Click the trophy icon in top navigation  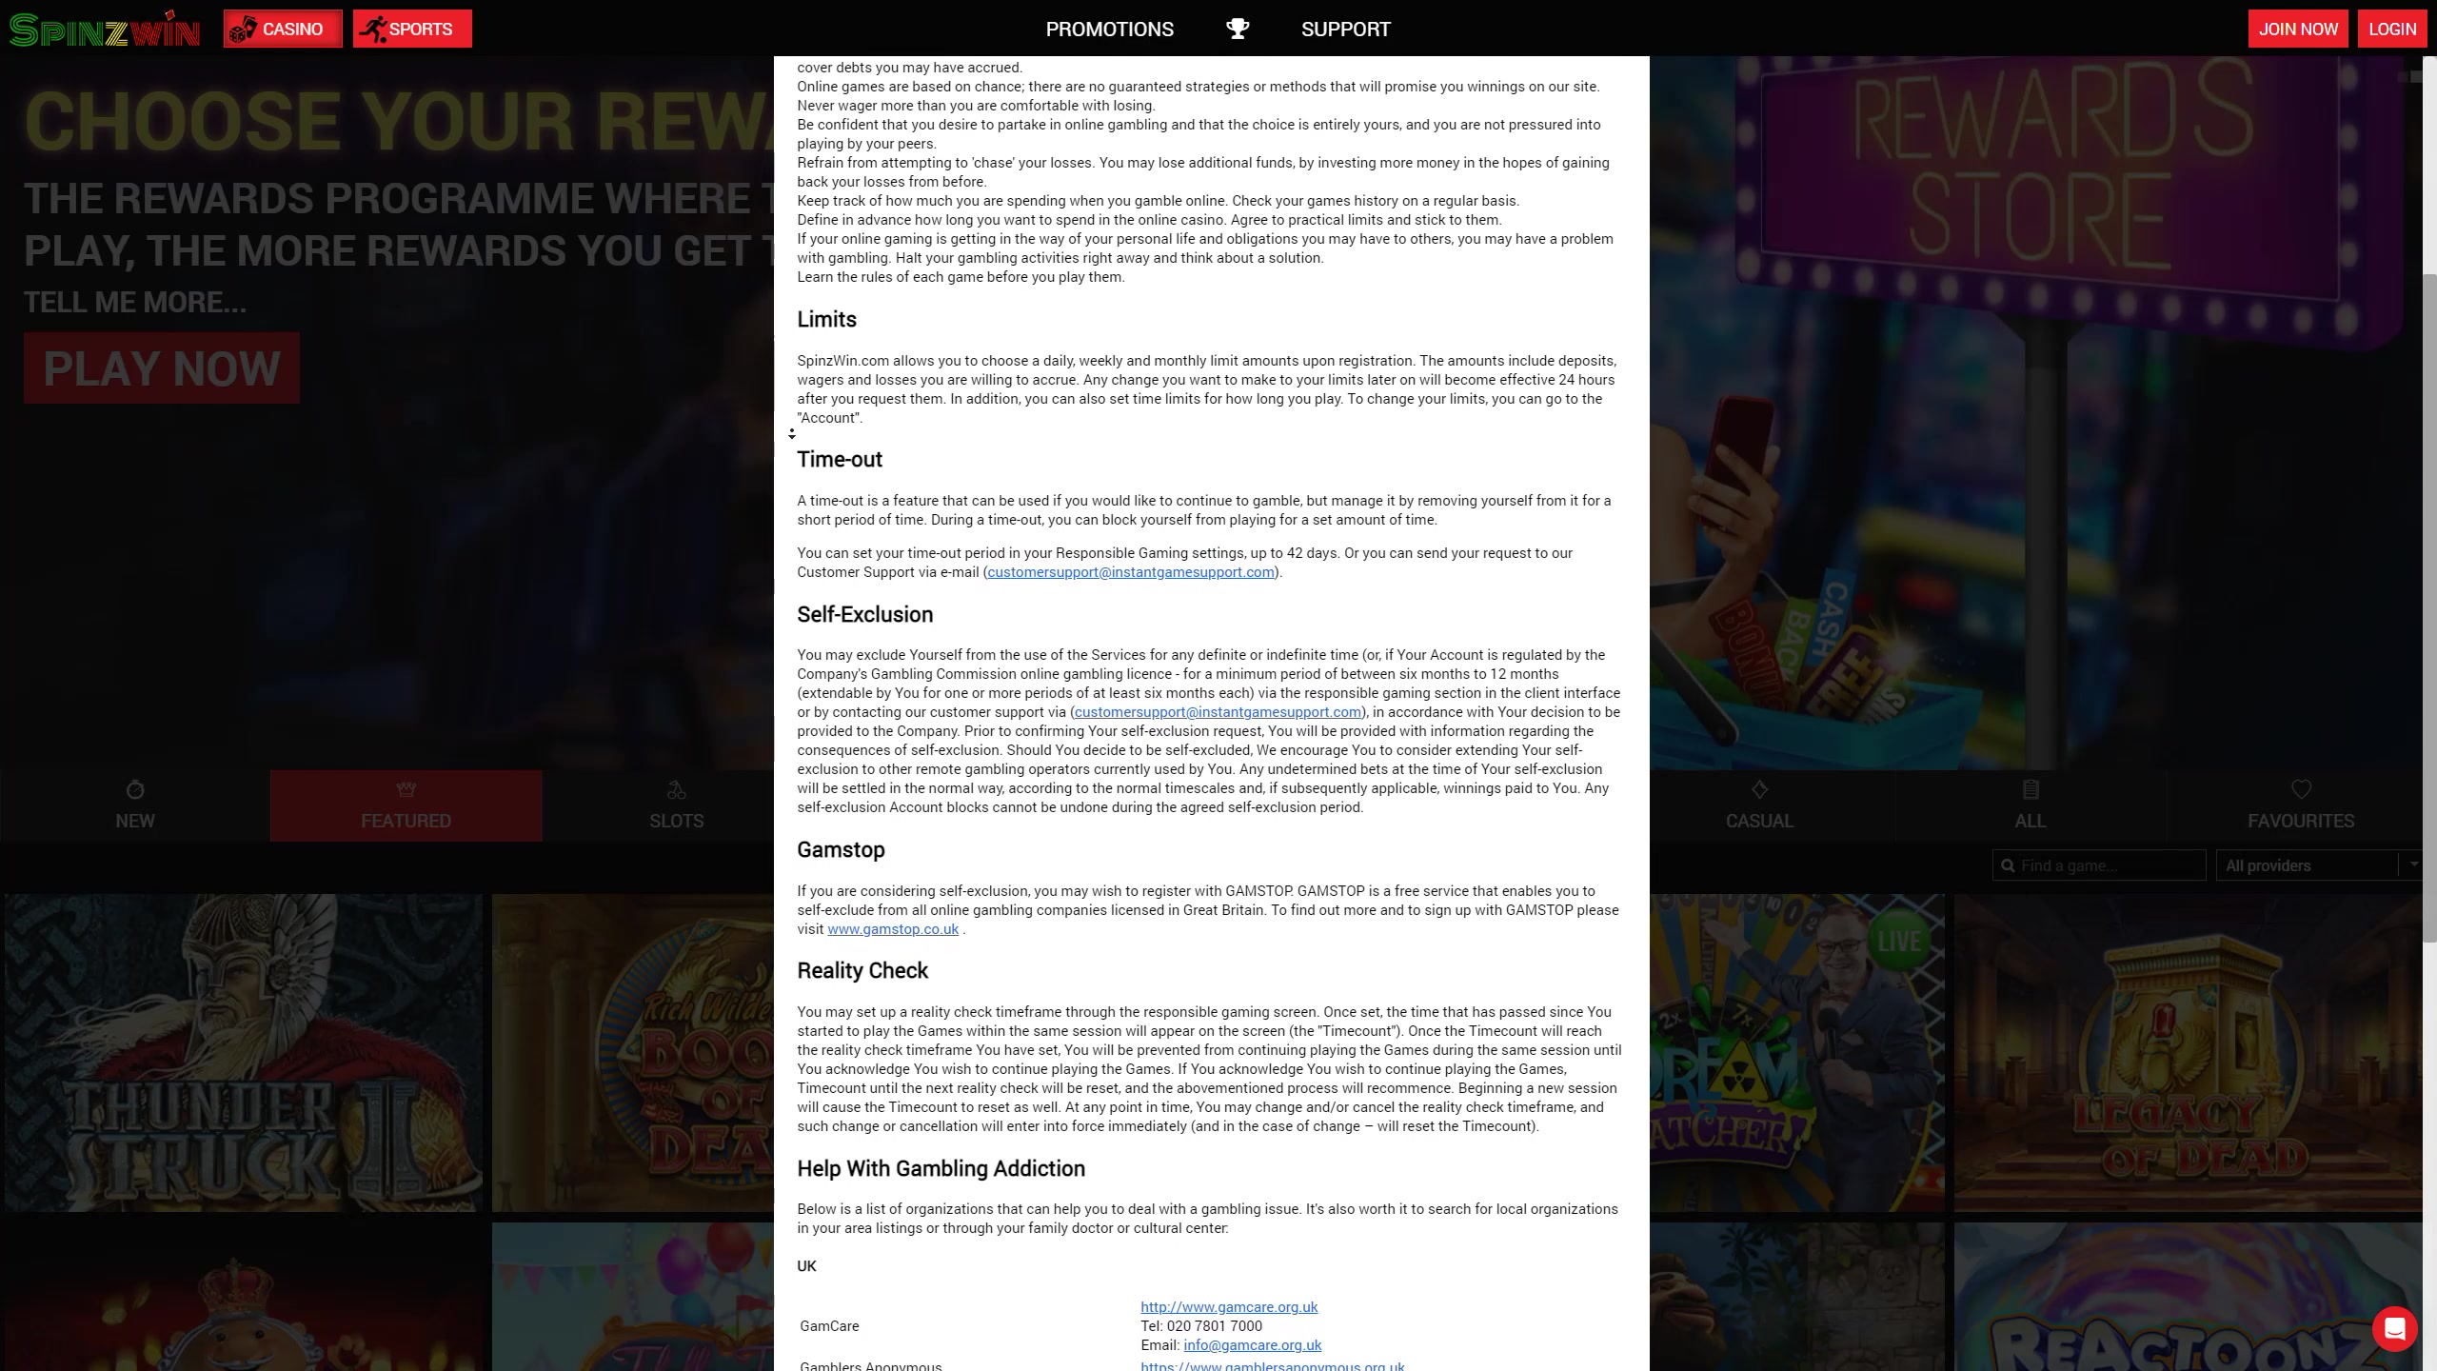[1237, 29]
